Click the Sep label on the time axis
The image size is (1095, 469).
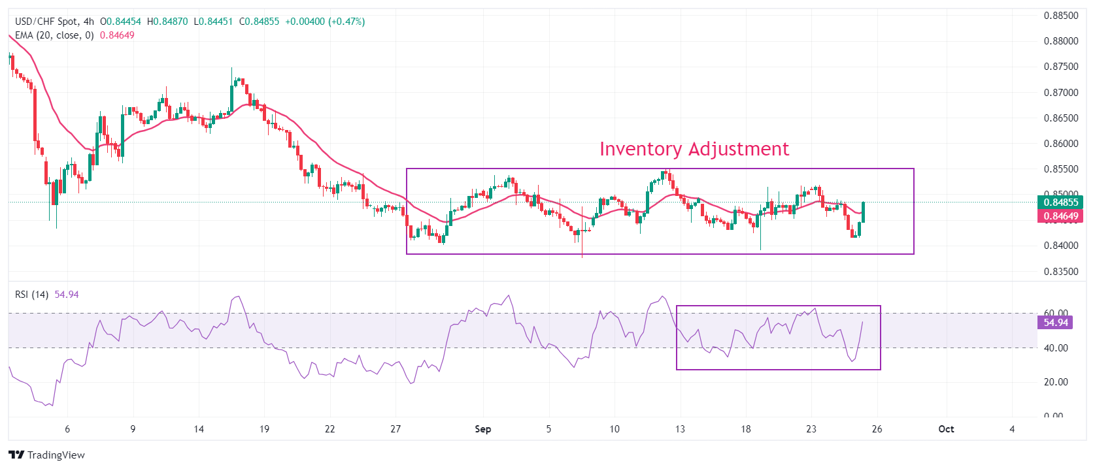point(482,429)
